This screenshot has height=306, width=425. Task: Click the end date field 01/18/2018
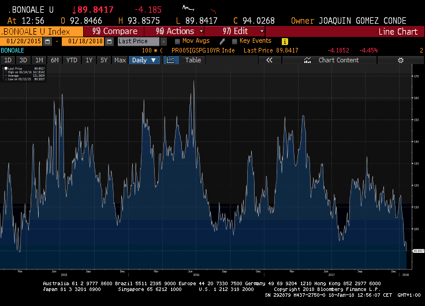coord(83,42)
